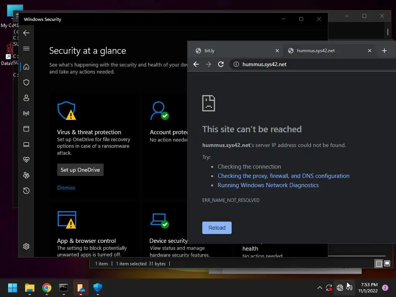Image resolution: width=396 pixels, height=297 pixels.
Task: Click the address bar showing hummus.sys42.net
Action: [313, 65]
